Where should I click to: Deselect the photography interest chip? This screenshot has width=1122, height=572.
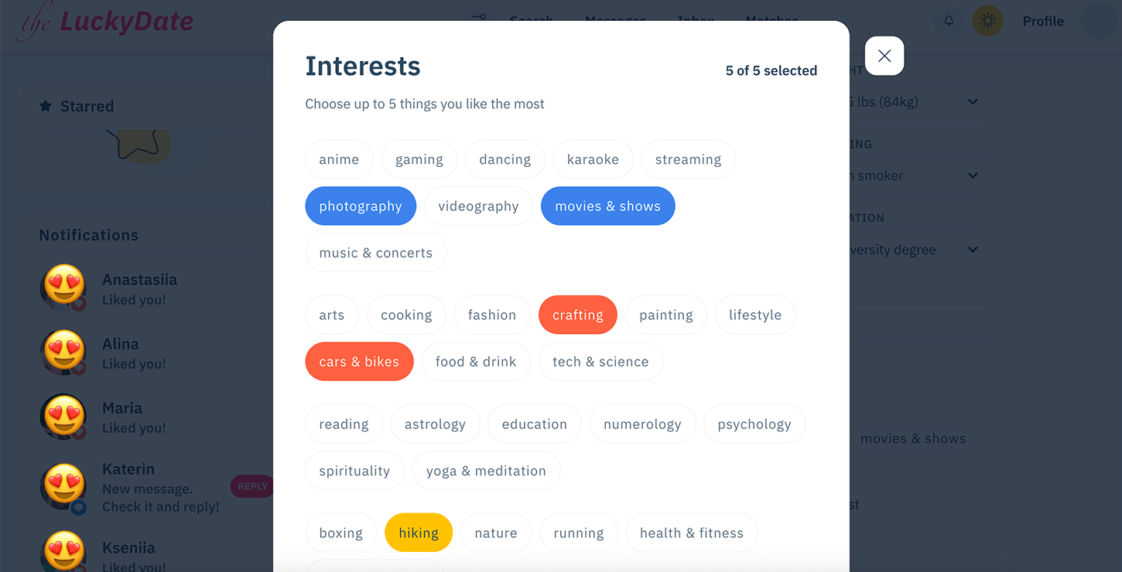point(361,206)
